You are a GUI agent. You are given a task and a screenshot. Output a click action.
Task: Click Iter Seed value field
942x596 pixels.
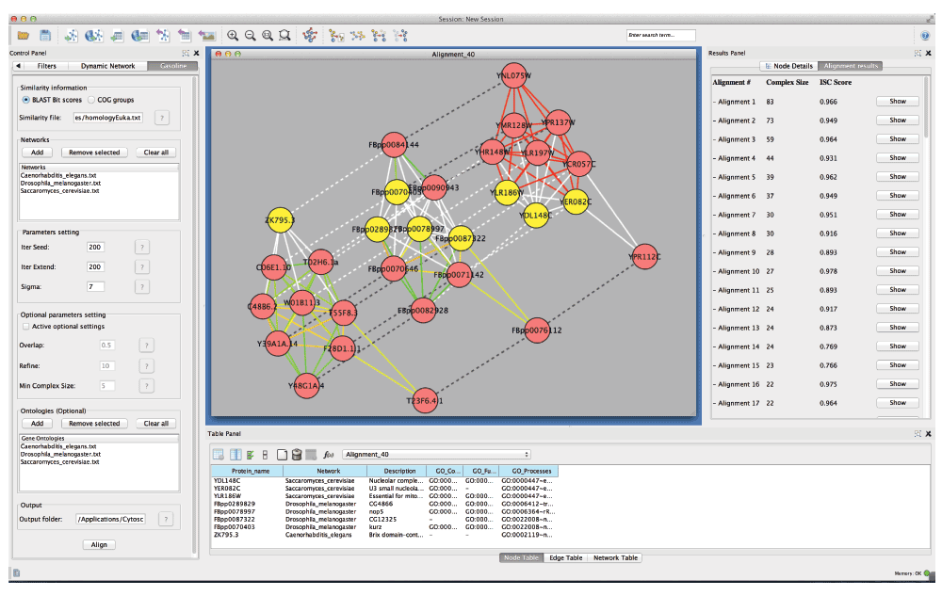pyautogui.click(x=95, y=248)
